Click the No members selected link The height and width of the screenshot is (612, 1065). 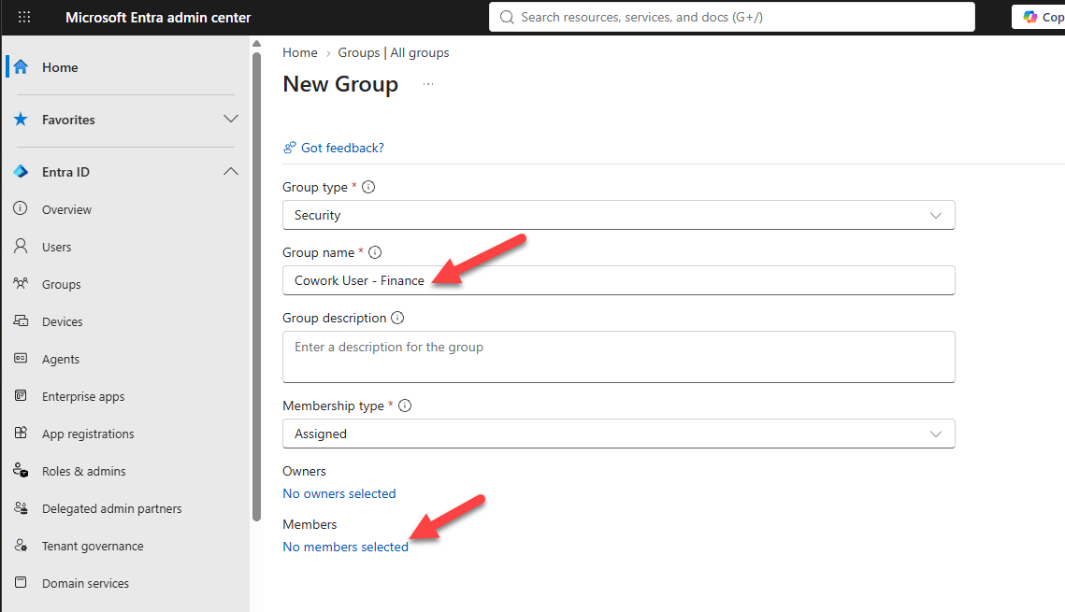click(346, 547)
